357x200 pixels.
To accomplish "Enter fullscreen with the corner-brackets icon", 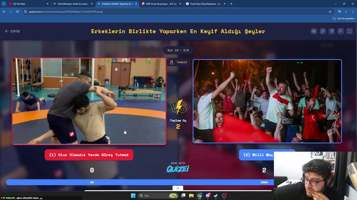I will point(349,31).
